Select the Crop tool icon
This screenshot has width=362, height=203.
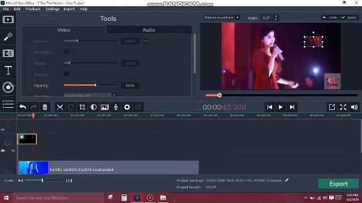coord(82,107)
